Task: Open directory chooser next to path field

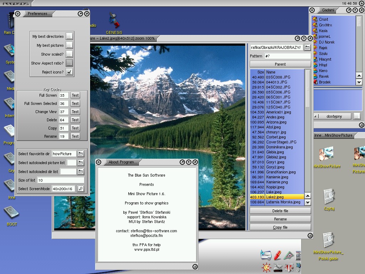Action: point(307,47)
